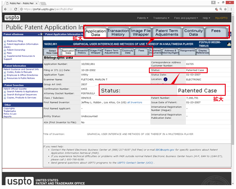Open the all Inventors link

click(x=135, y=103)
